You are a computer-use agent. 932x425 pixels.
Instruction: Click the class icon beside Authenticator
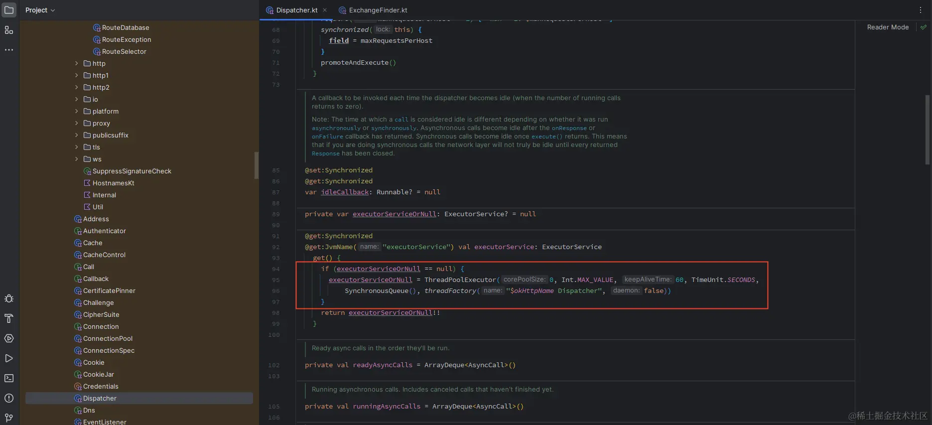pos(78,231)
